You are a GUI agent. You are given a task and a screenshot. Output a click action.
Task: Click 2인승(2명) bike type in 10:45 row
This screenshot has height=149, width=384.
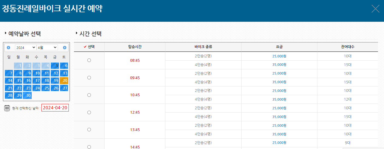203,91
